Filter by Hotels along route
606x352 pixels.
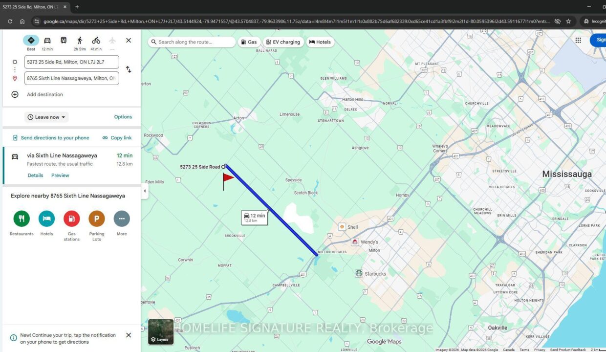(320, 42)
